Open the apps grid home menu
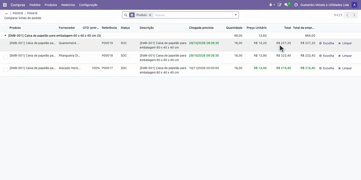The width and height of the screenshot is (361, 180). [x=5, y=5]
